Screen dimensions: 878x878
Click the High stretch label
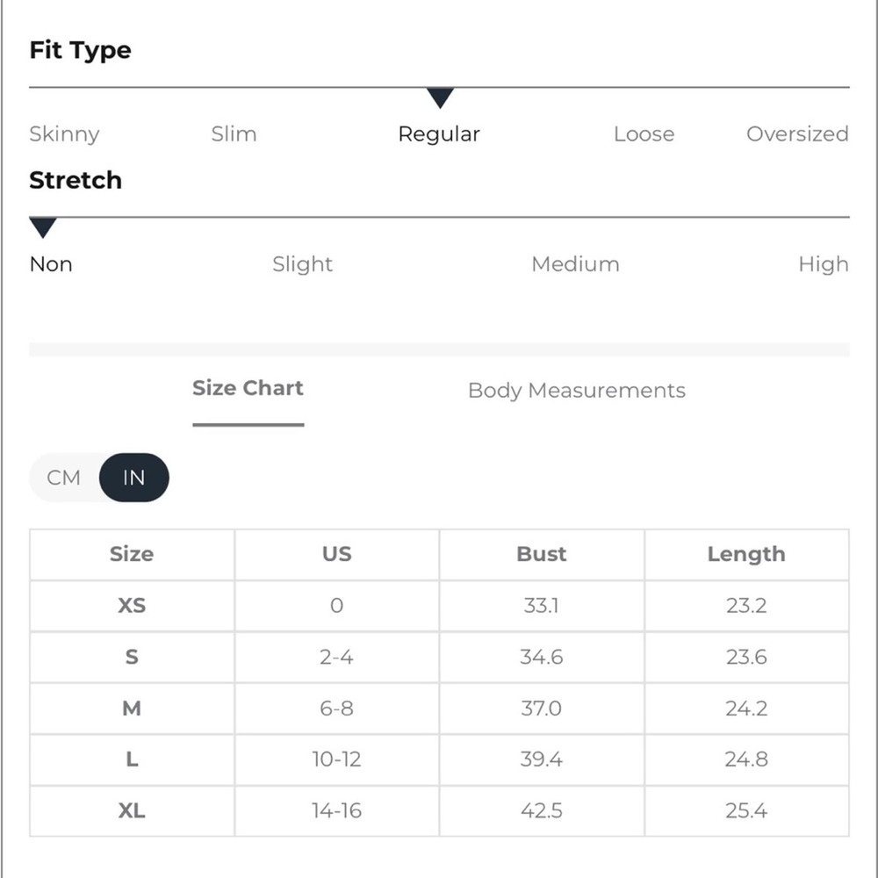[x=824, y=264]
